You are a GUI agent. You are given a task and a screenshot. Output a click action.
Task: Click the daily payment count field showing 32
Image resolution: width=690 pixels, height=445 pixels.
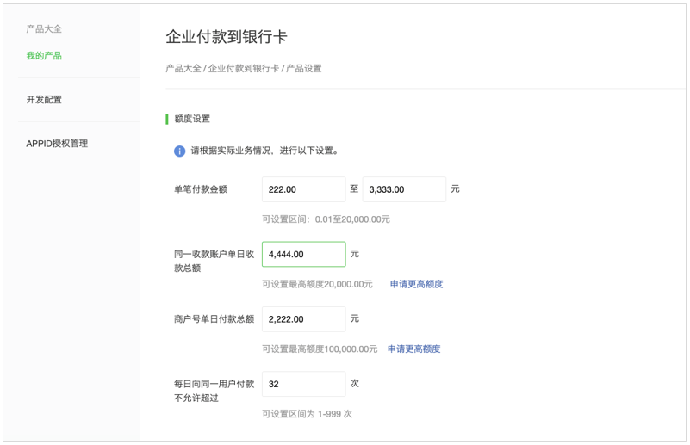click(x=303, y=384)
